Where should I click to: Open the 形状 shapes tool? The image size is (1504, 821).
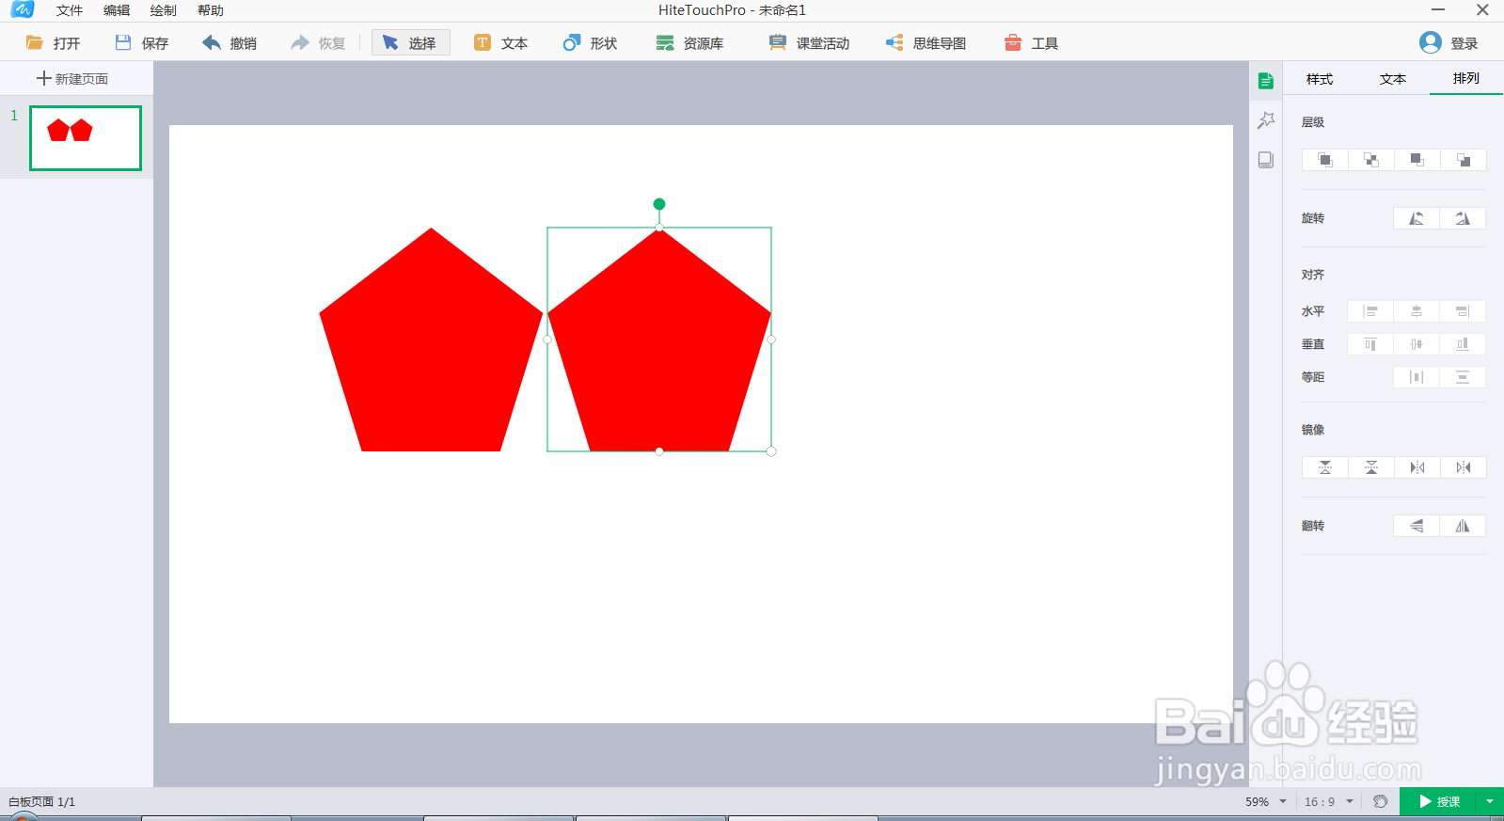click(x=590, y=43)
